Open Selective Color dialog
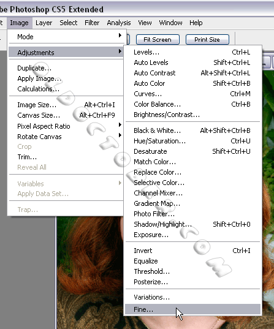274x329 pixels. click(x=192, y=183)
